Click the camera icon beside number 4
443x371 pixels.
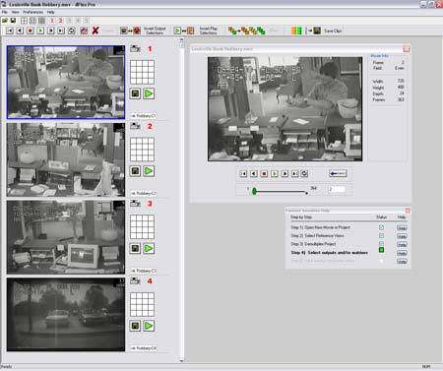click(x=135, y=280)
